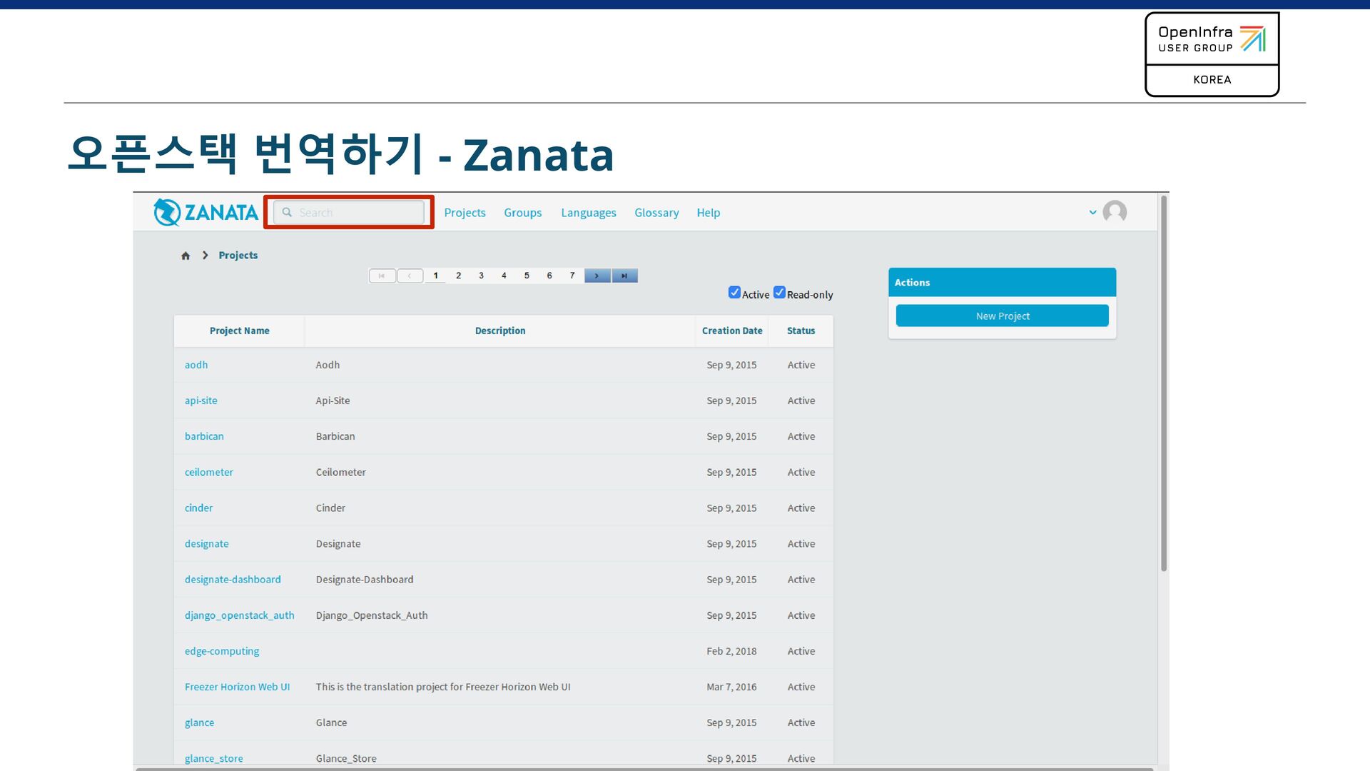This screenshot has width=1370, height=771.
Task: Open the user avatar profile icon
Action: 1115,212
